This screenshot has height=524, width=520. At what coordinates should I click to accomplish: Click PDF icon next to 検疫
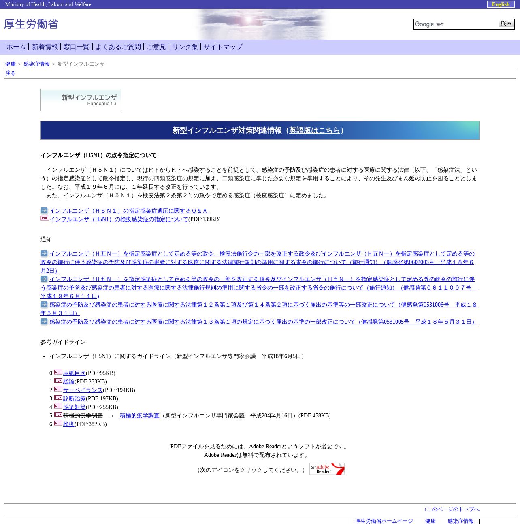[x=58, y=423]
